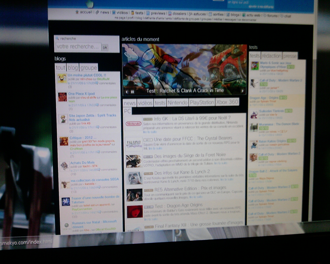Select the 'groupe' blogs tab
The width and height of the screenshot is (330, 264).
(x=88, y=68)
